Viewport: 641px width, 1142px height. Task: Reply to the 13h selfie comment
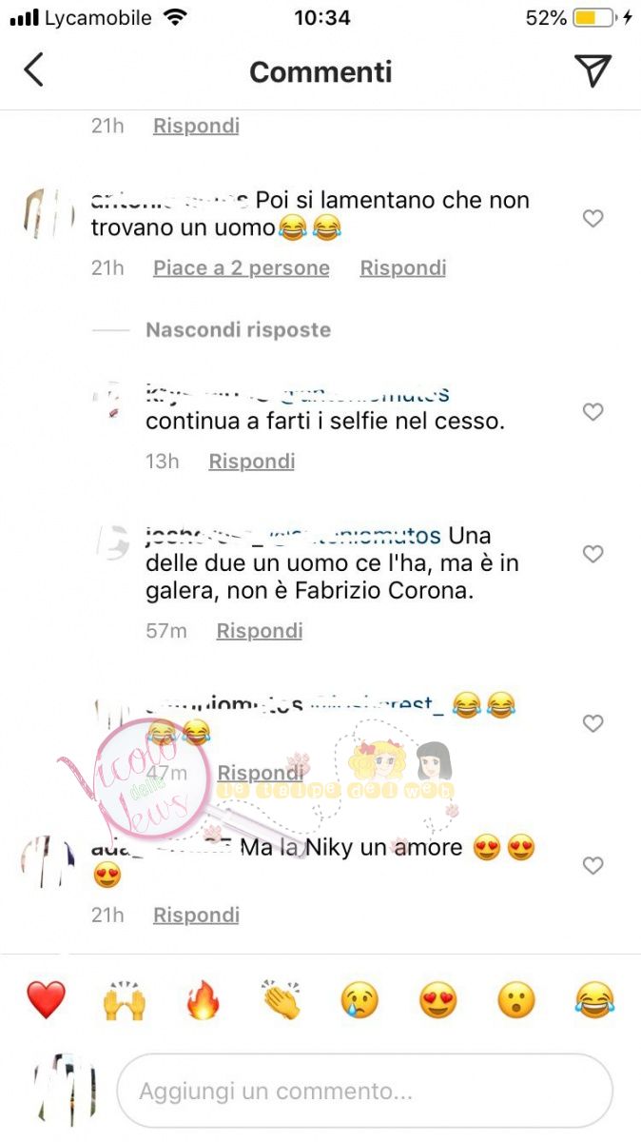[x=252, y=462]
